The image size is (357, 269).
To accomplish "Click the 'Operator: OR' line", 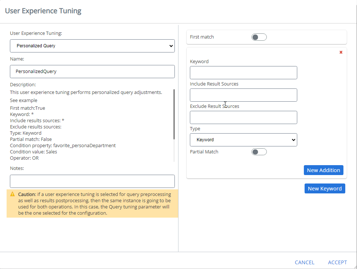I will pyautogui.click(x=24, y=158).
